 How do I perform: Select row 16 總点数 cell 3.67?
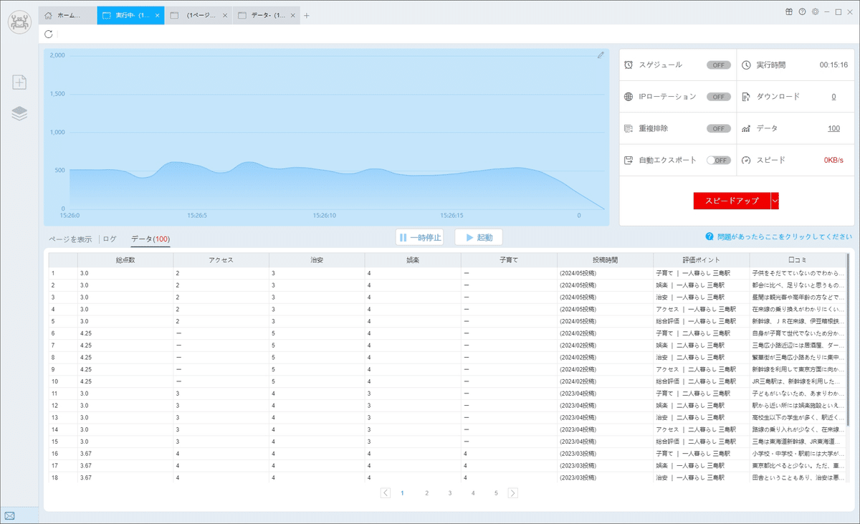click(125, 453)
